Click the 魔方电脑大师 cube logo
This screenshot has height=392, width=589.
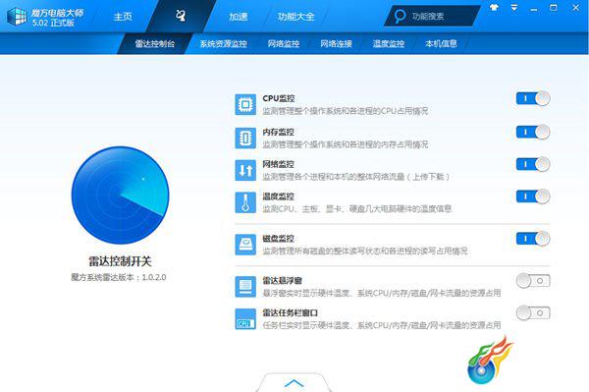tap(17, 16)
